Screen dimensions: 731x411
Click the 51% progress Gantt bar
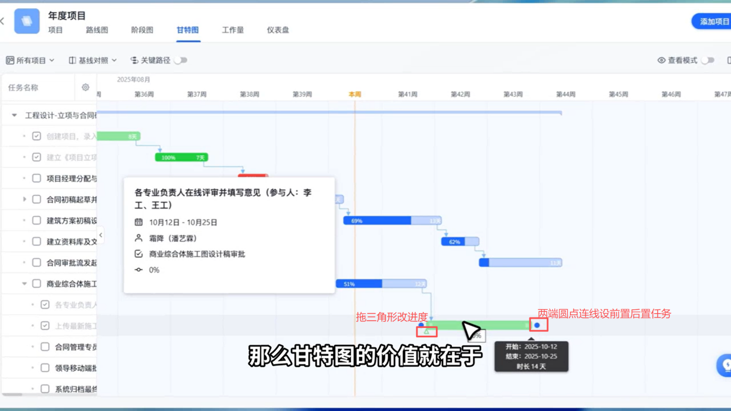[381, 284]
